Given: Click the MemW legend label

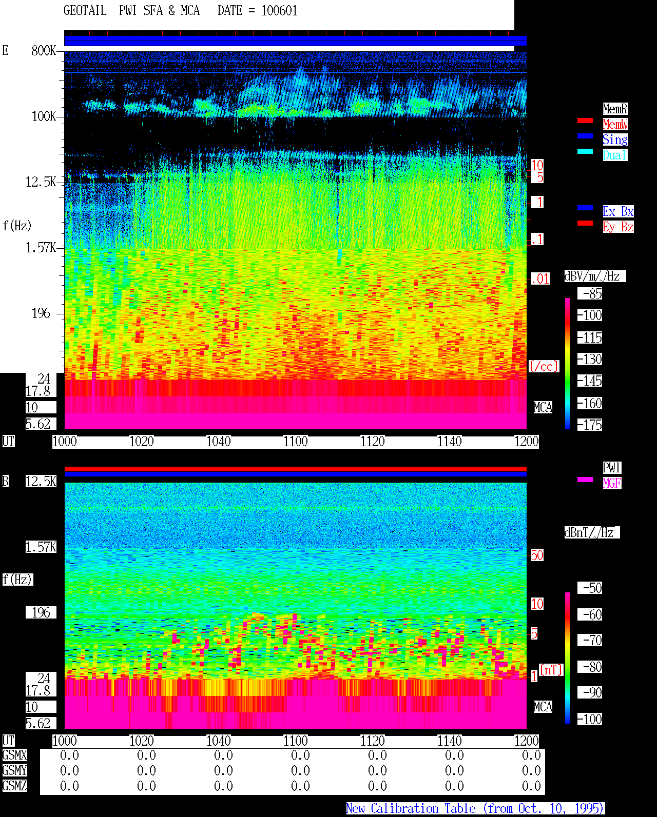Looking at the screenshot, I should (615, 124).
